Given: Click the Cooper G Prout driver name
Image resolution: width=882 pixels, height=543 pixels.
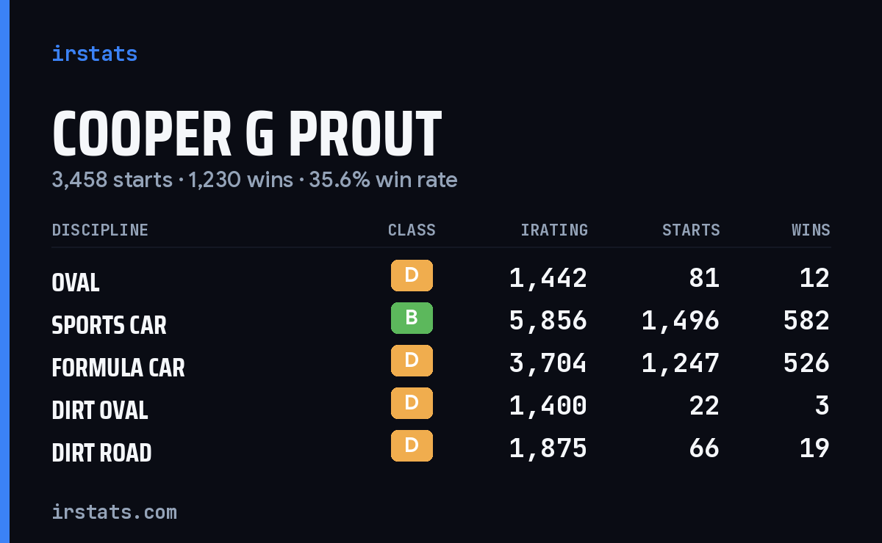Looking at the screenshot, I should tap(247, 134).
